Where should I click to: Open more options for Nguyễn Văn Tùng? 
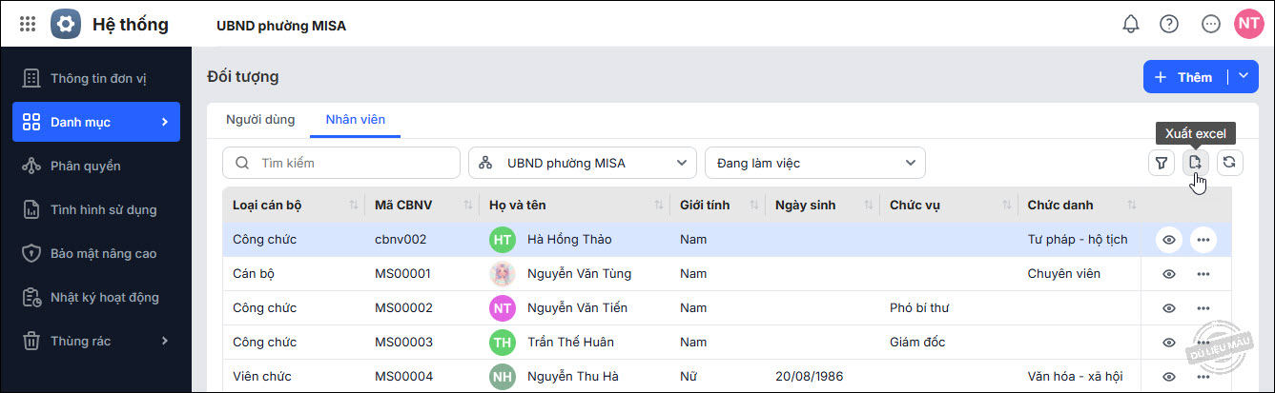coord(1203,274)
